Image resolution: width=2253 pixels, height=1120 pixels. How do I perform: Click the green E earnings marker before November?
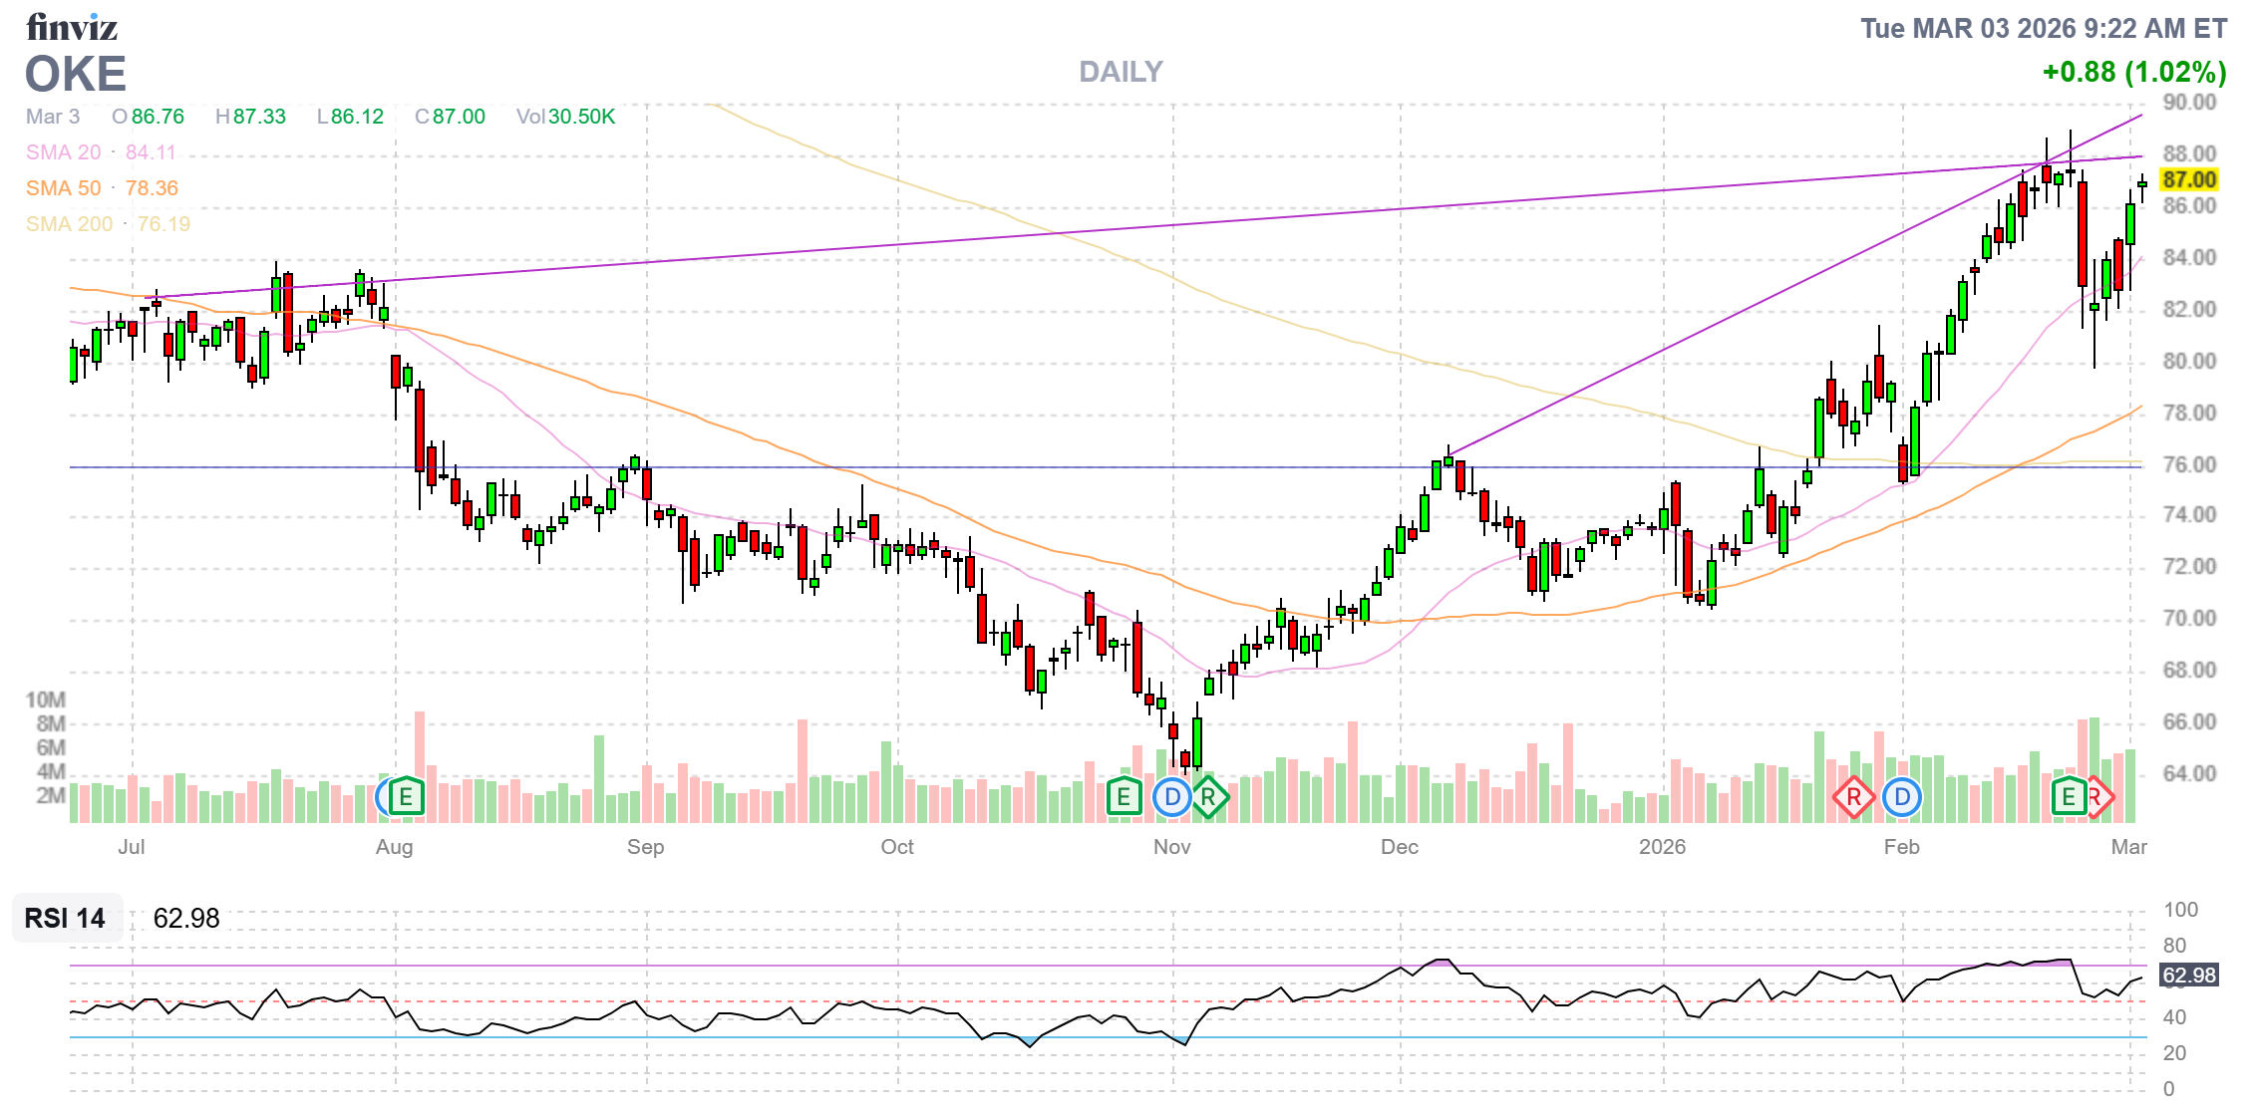click(1124, 797)
